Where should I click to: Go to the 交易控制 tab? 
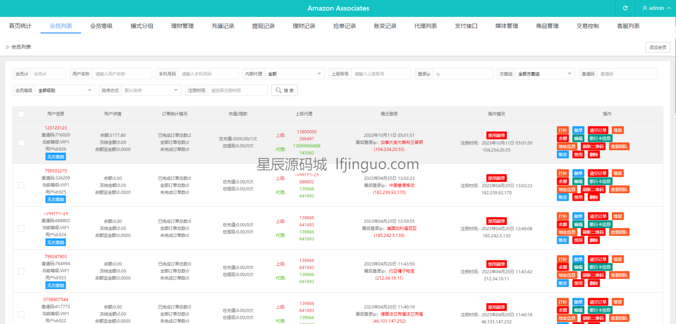[x=588, y=26]
